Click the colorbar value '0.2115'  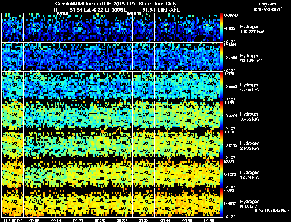pyautogui.click(x=231, y=145)
